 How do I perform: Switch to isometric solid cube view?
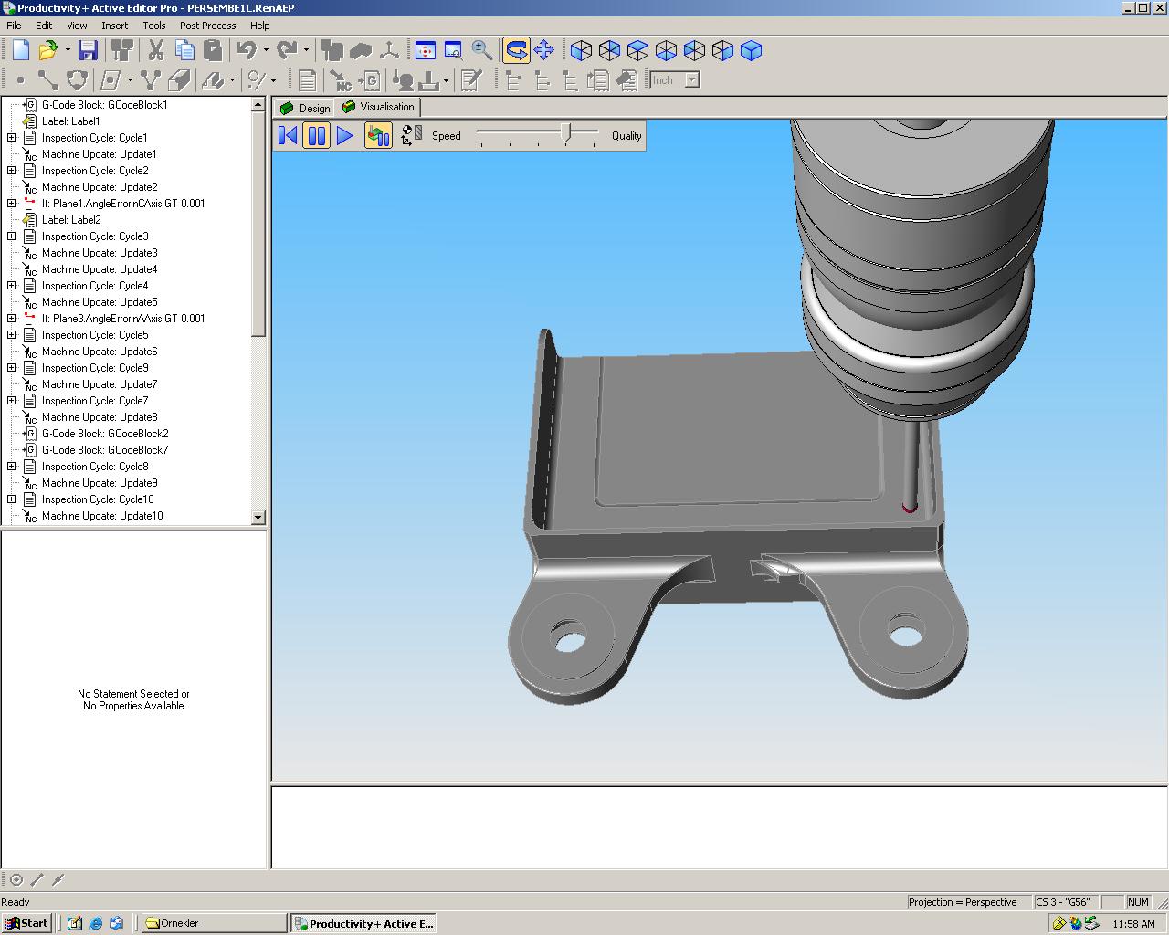pos(751,50)
